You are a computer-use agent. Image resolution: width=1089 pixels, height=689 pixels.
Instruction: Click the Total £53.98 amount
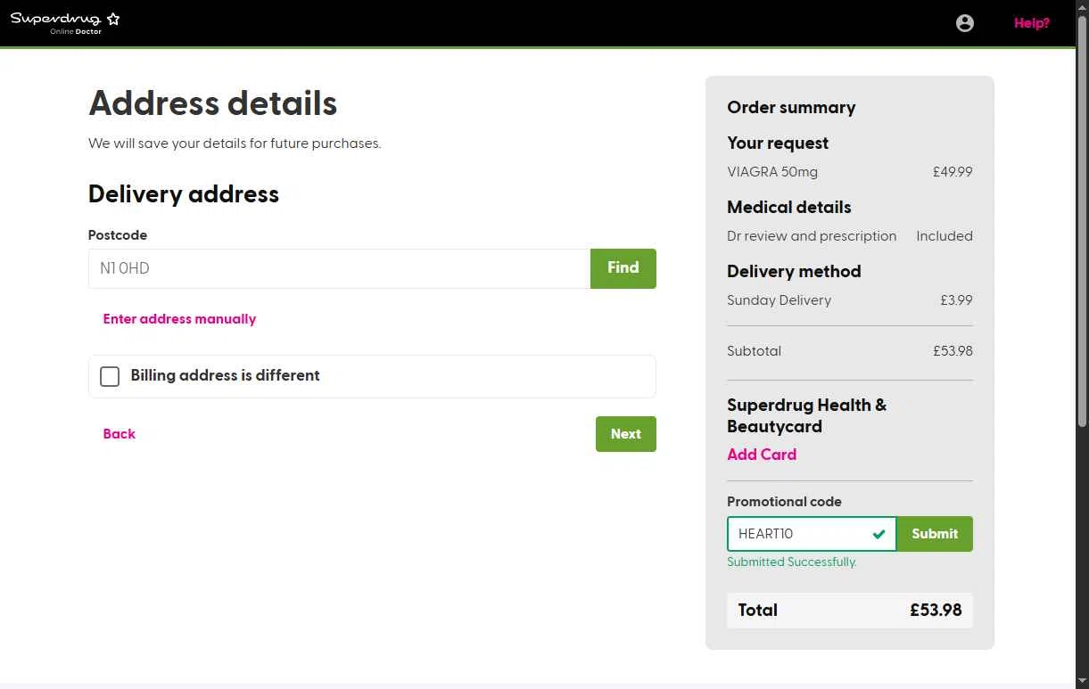pos(936,611)
